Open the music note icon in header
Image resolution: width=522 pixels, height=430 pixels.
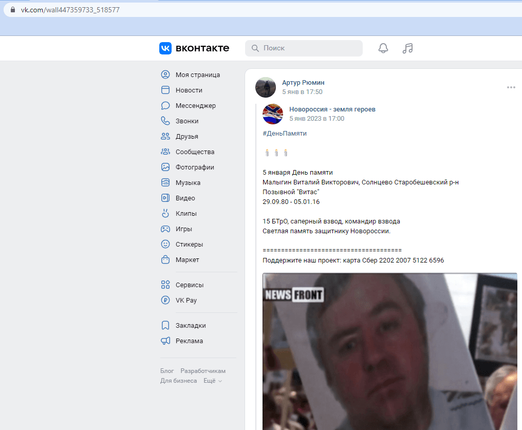click(407, 48)
